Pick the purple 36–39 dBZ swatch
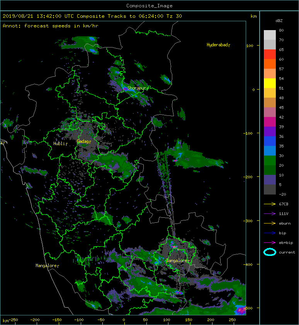This screenshot has height=325, width=299. [270, 131]
